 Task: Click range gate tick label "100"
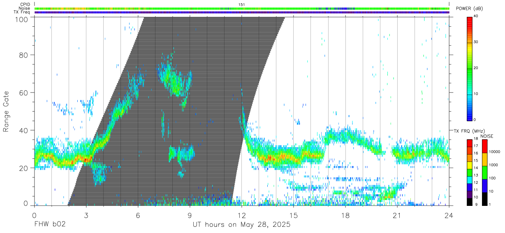[x=21, y=19]
